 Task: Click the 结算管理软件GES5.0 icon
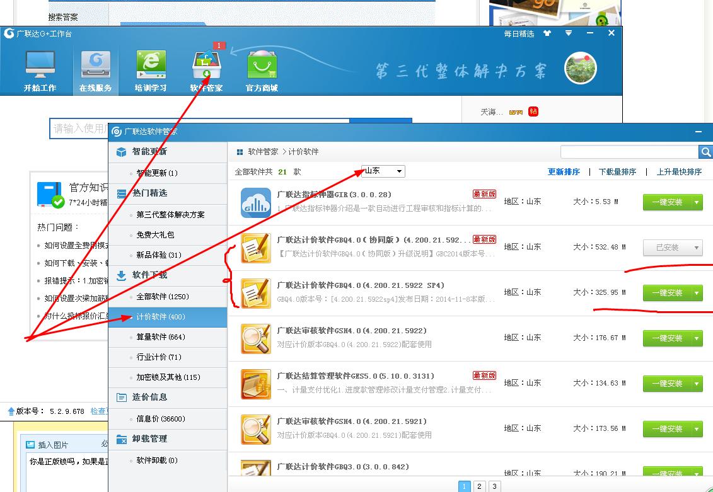tap(256, 384)
